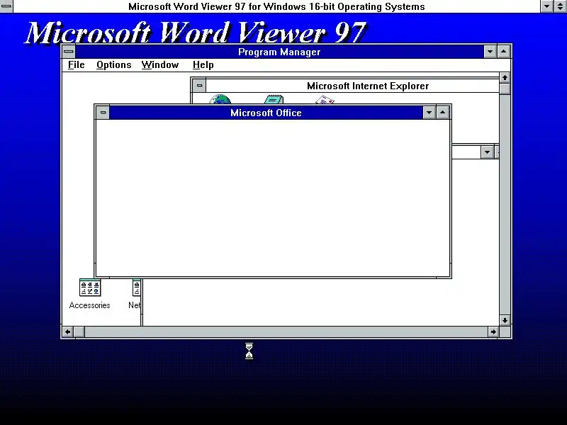Open the File menu in Program Manager
The image size is (567, 425).
77,65
